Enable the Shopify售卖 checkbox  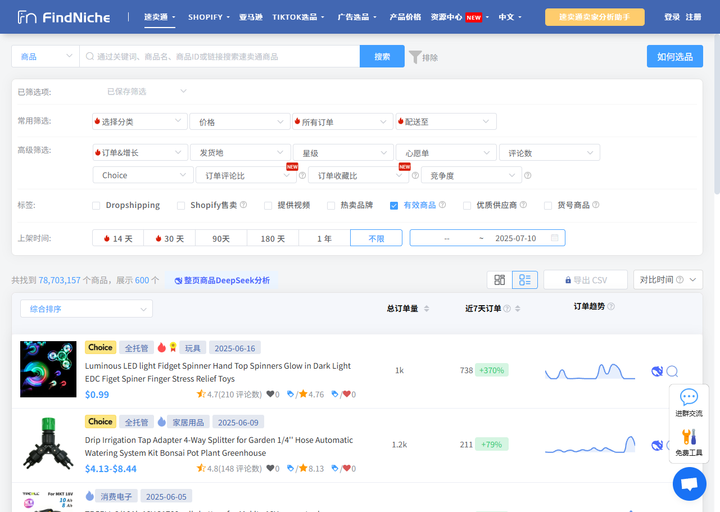[181, 206]
